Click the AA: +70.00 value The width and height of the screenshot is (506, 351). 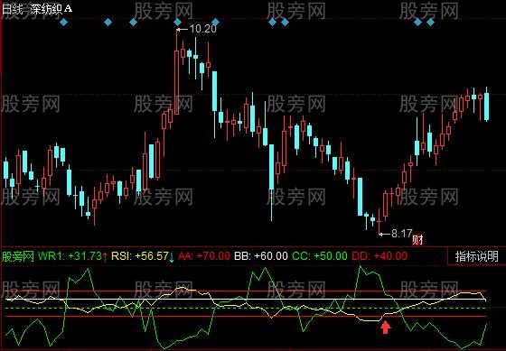[x=204, y=256]
